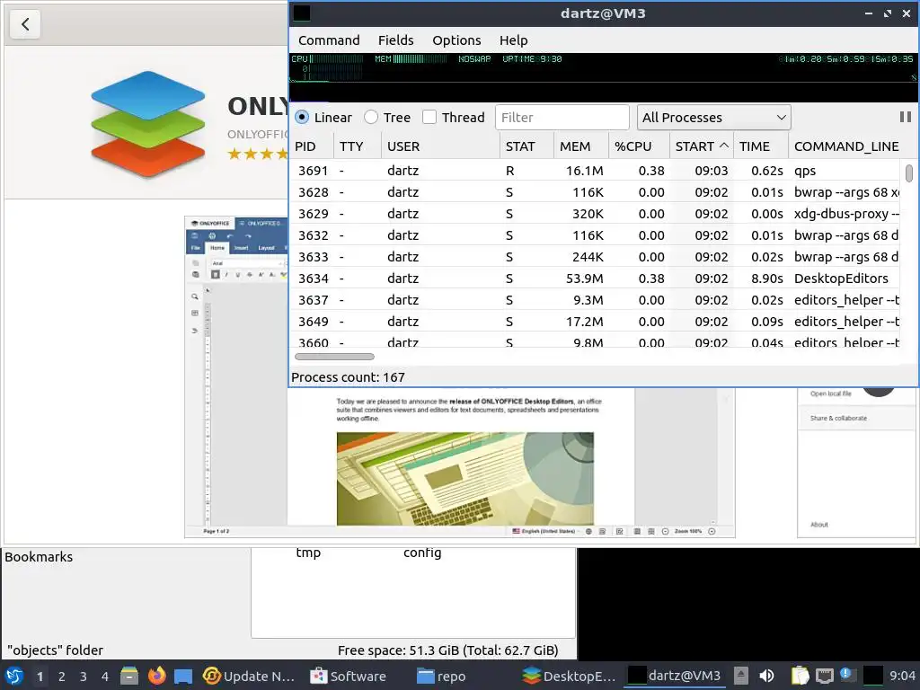
Task: Select the DesktopEditors process row
Action: pos(595,279)
